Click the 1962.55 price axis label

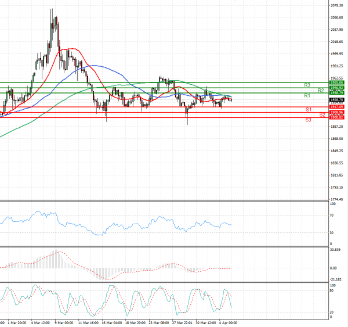336,78
